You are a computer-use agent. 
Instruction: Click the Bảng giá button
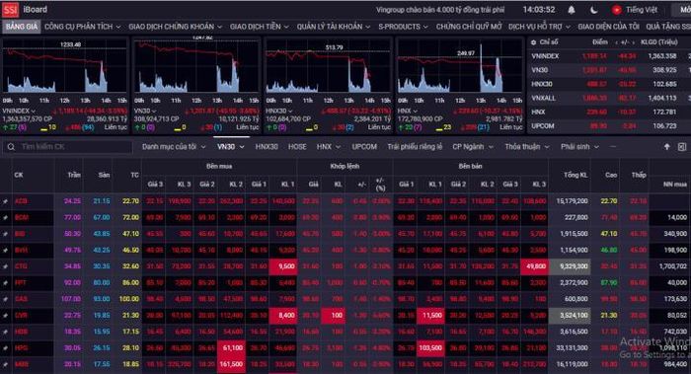22,27
